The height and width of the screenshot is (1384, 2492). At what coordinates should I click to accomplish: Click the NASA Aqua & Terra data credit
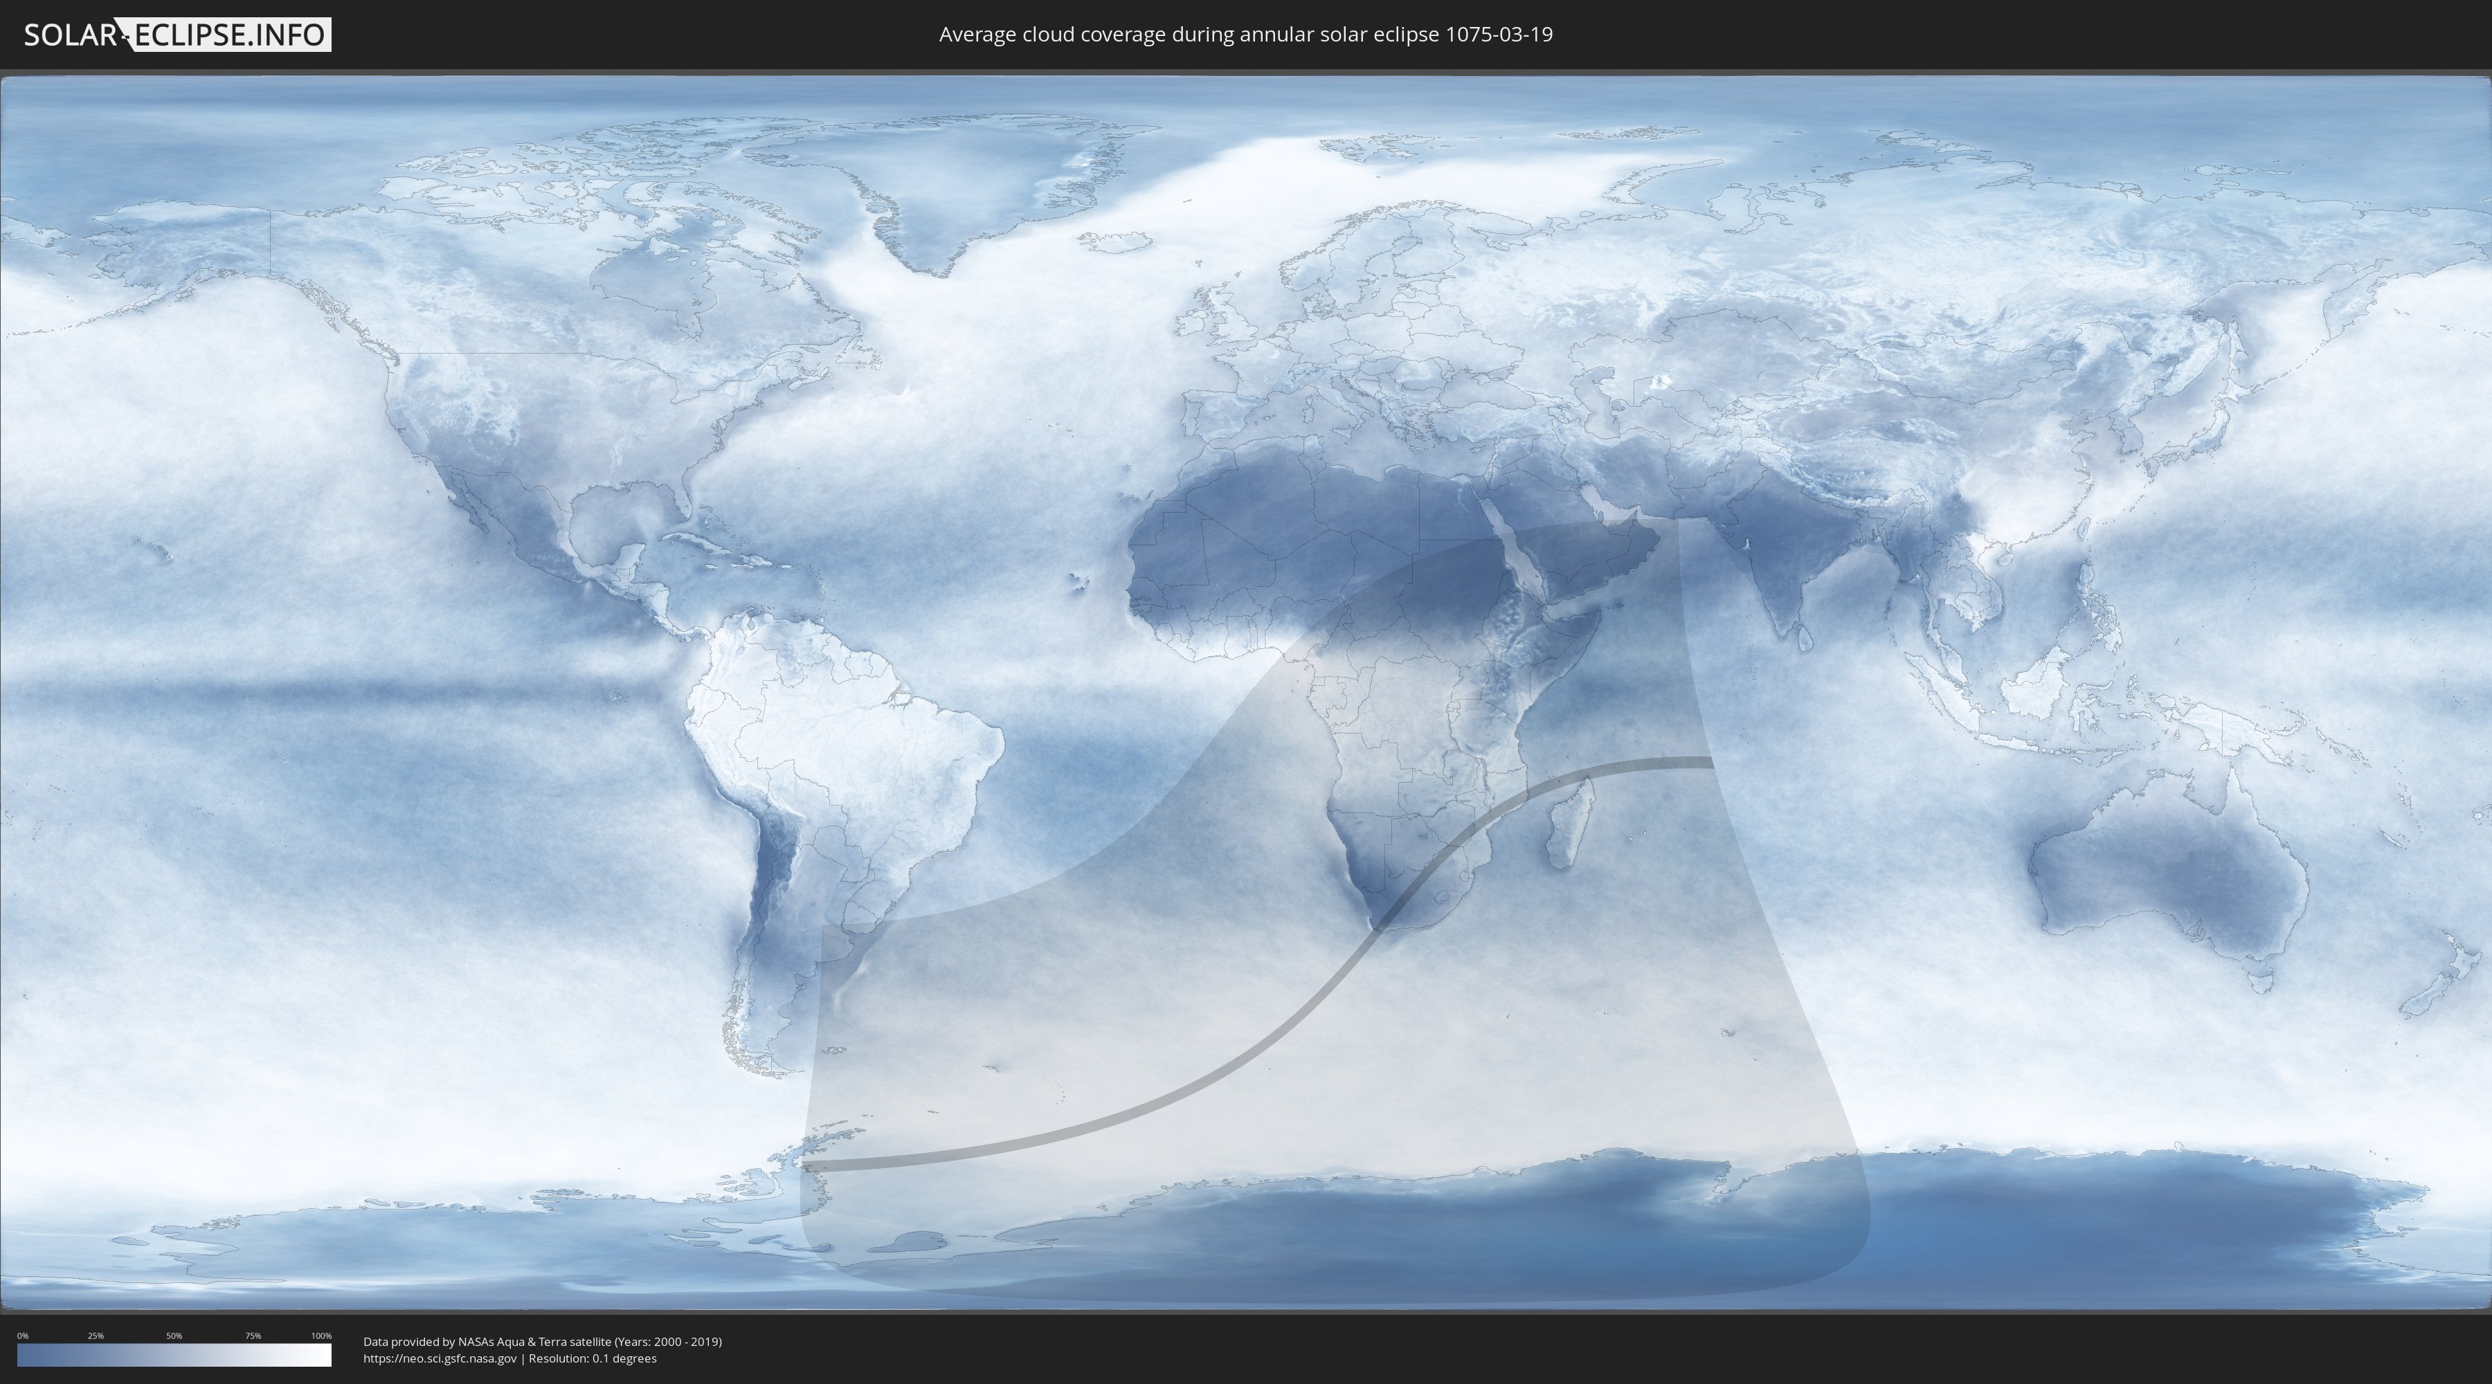542,1342
